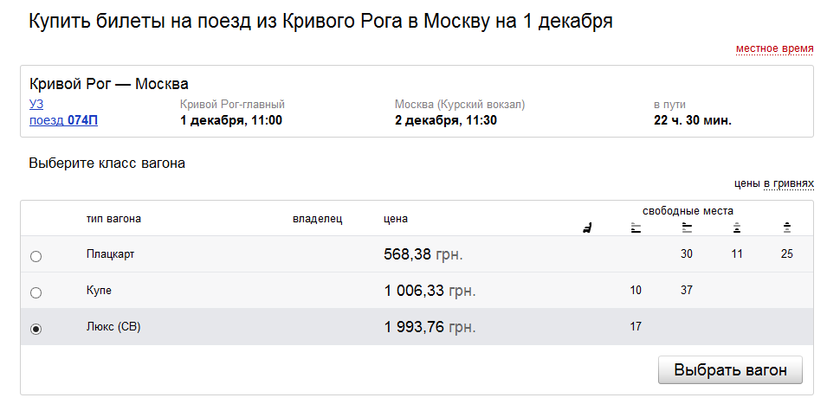Click the 17 free lower seats in Люкс

[636, 326]
